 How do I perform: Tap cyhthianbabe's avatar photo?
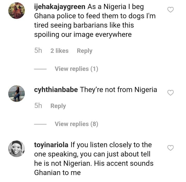(17, 94)
